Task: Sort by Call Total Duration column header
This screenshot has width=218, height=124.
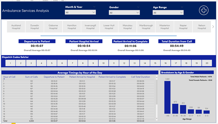Action: click(x=140, y=77)
